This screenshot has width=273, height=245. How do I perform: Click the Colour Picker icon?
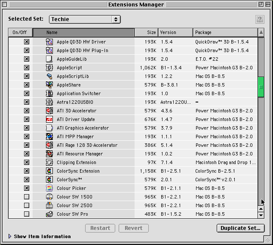click(49, 188)
